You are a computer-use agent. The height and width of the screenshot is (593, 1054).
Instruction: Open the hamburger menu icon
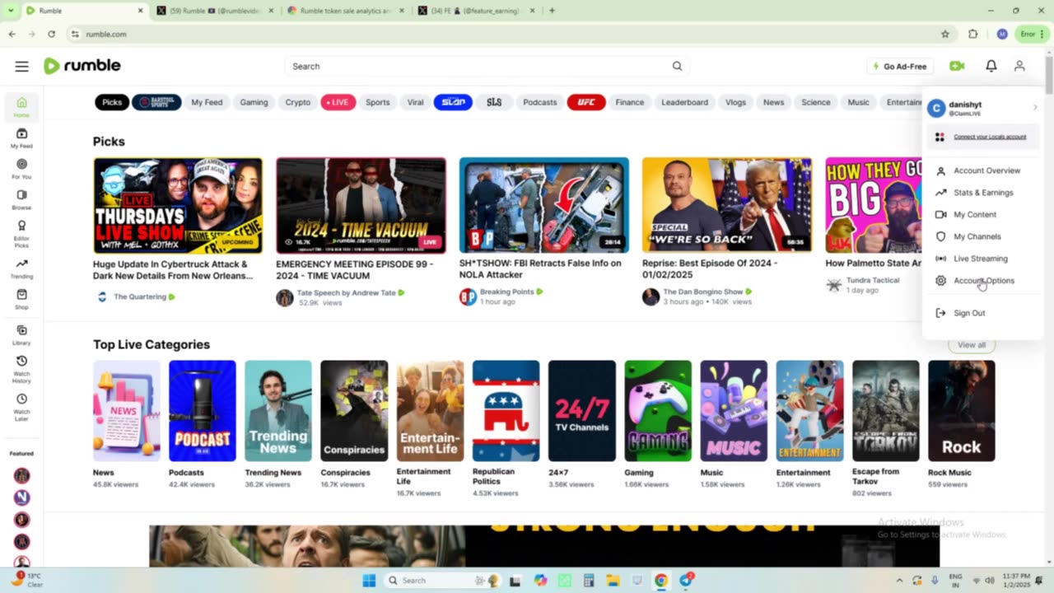[21, 66]
